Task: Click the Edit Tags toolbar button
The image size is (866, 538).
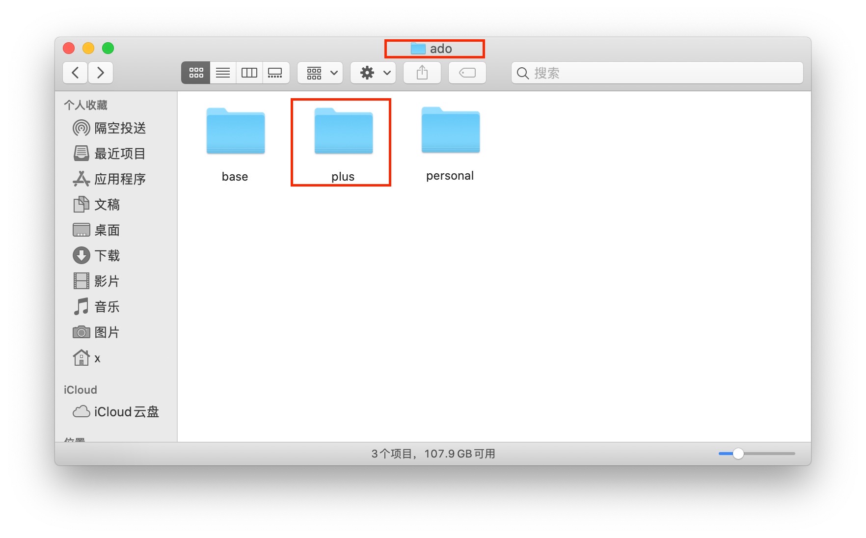Action: pos(467,73)
